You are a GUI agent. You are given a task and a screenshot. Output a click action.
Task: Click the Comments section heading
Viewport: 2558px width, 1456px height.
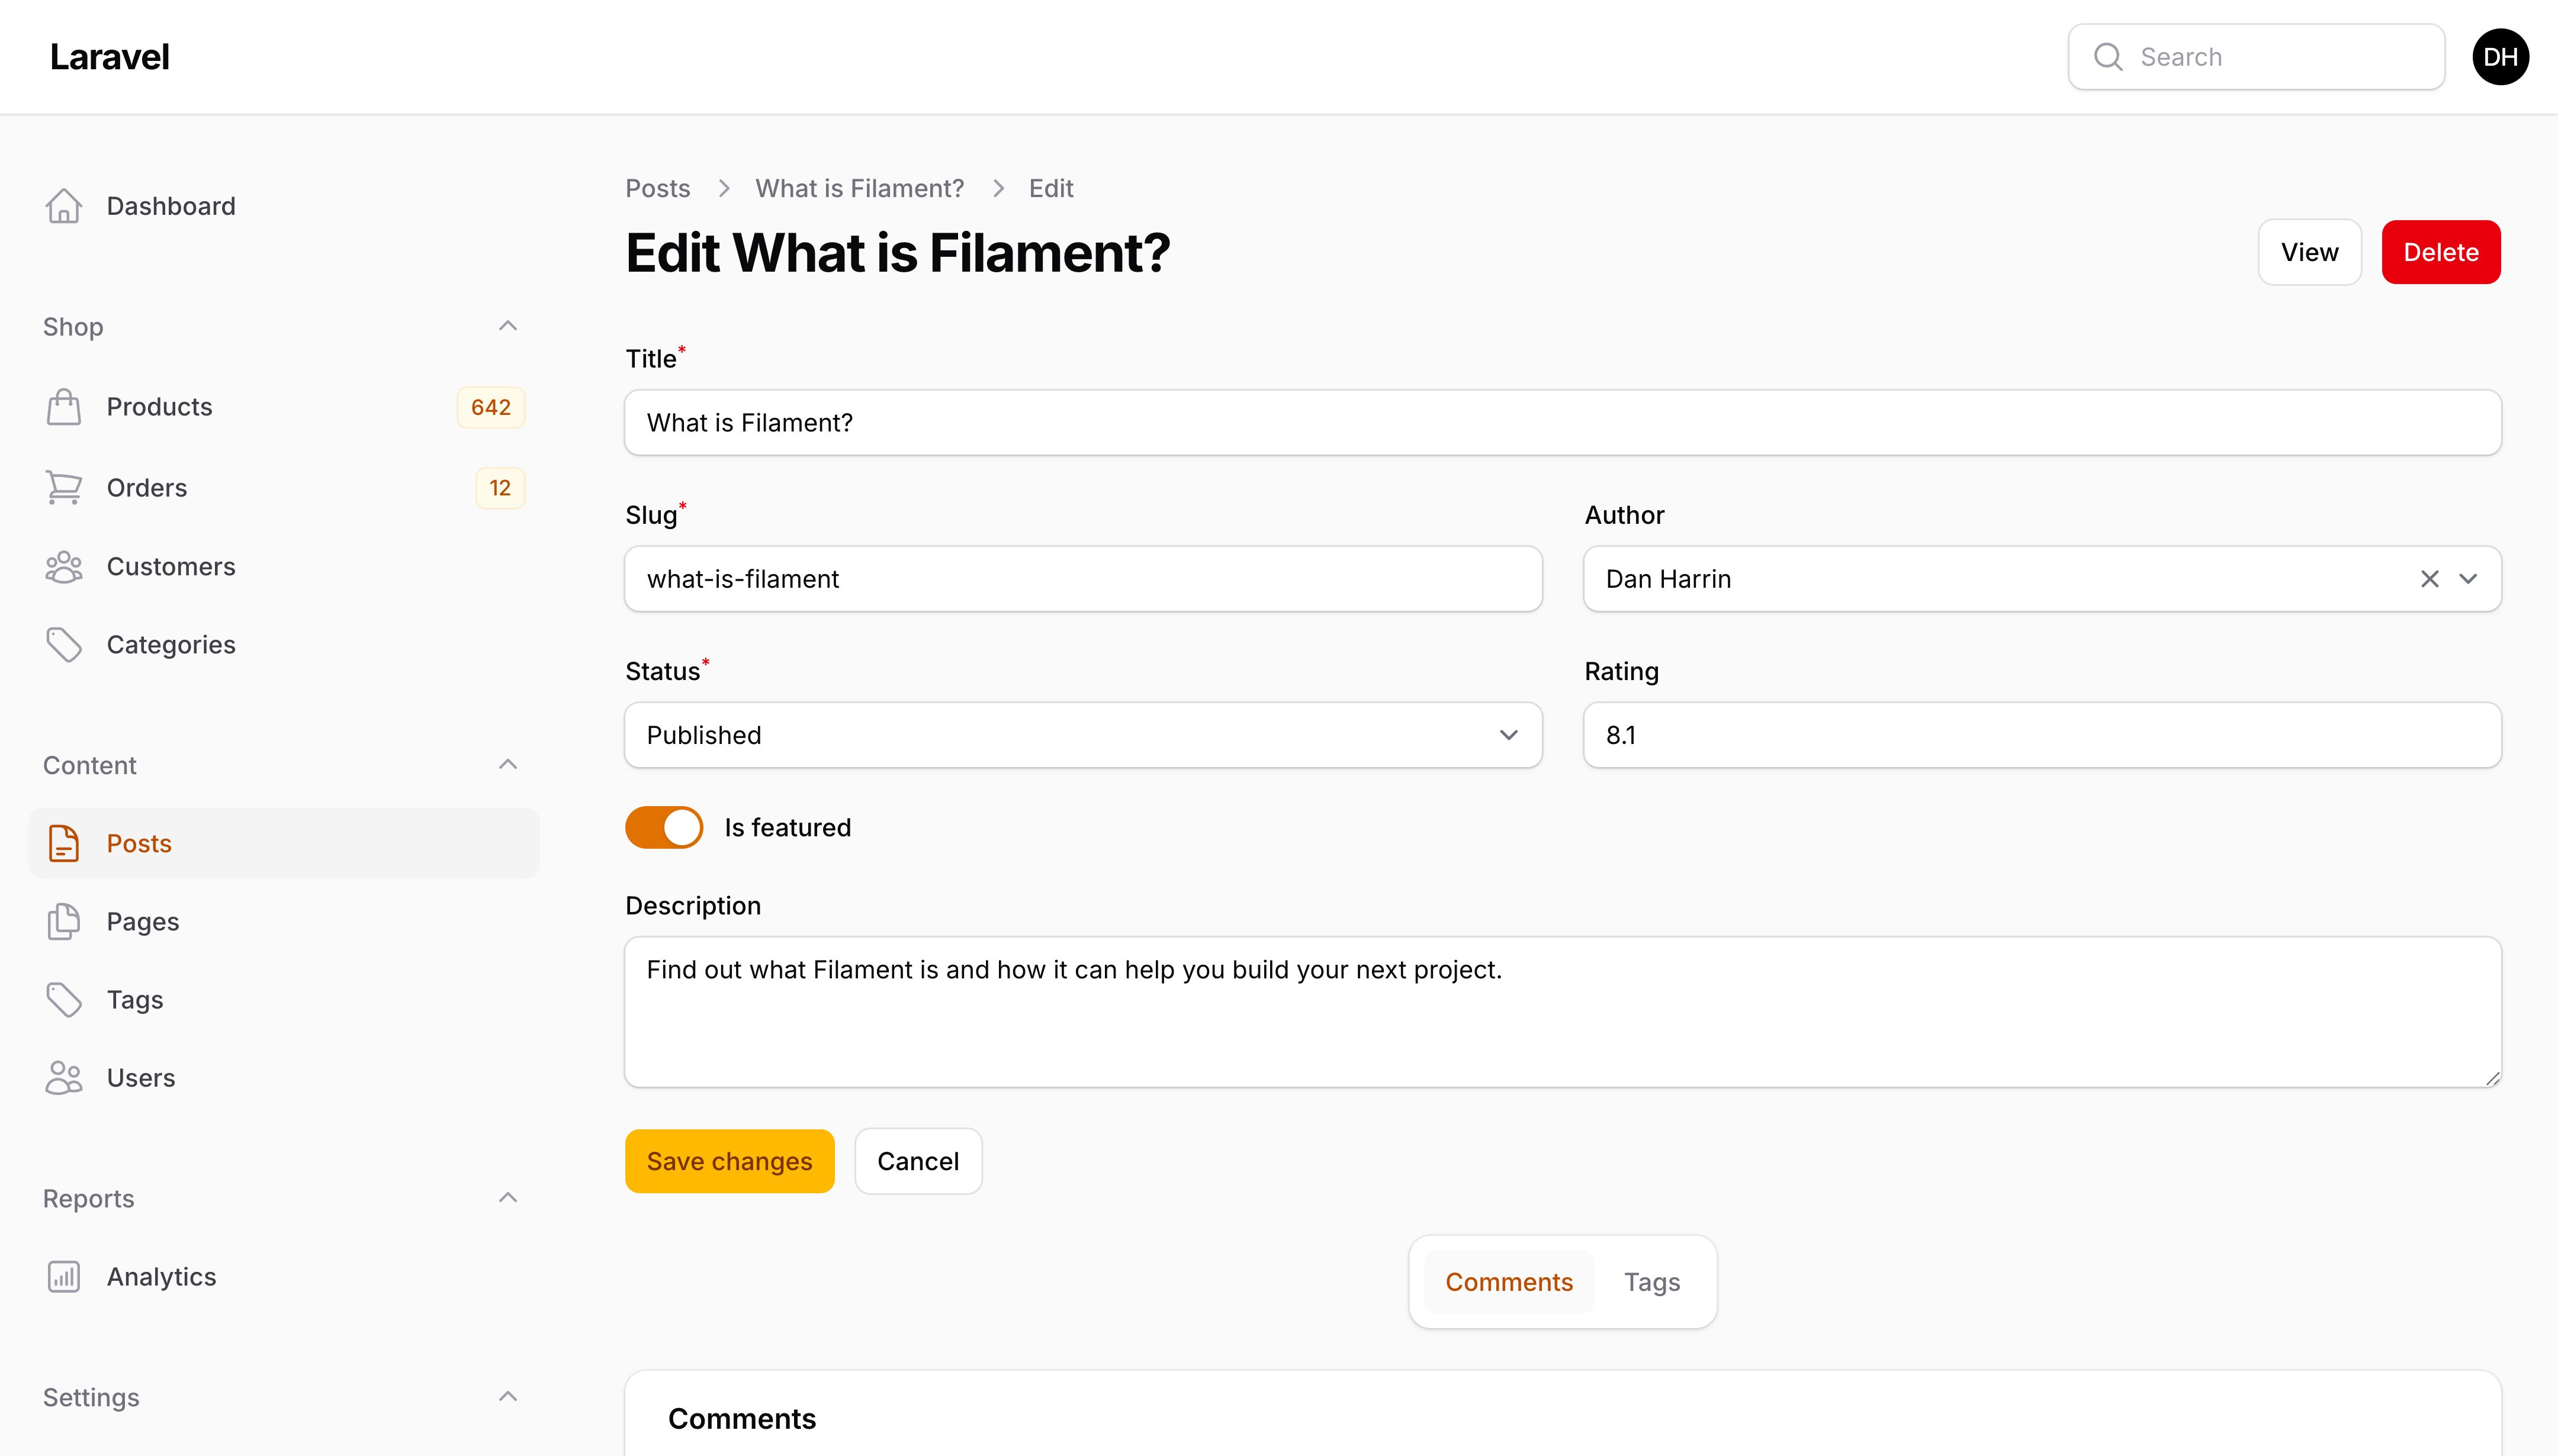[741, 1419]
